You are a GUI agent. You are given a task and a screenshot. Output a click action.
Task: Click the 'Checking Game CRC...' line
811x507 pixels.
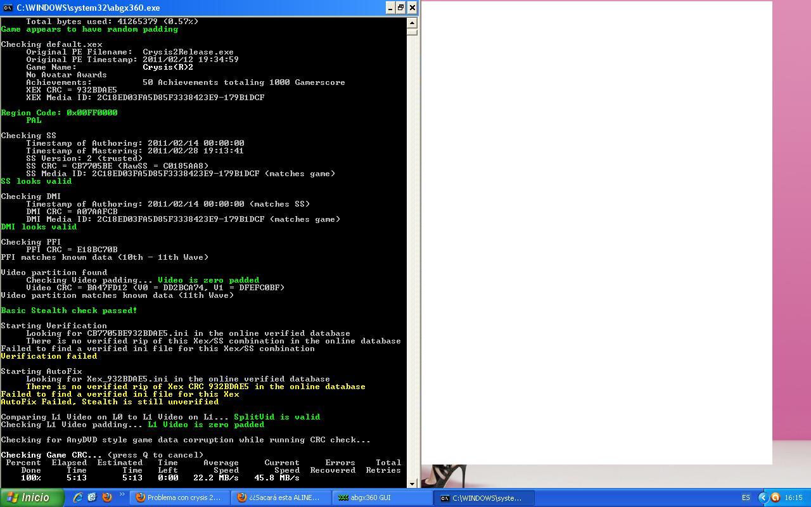(102, 455)
